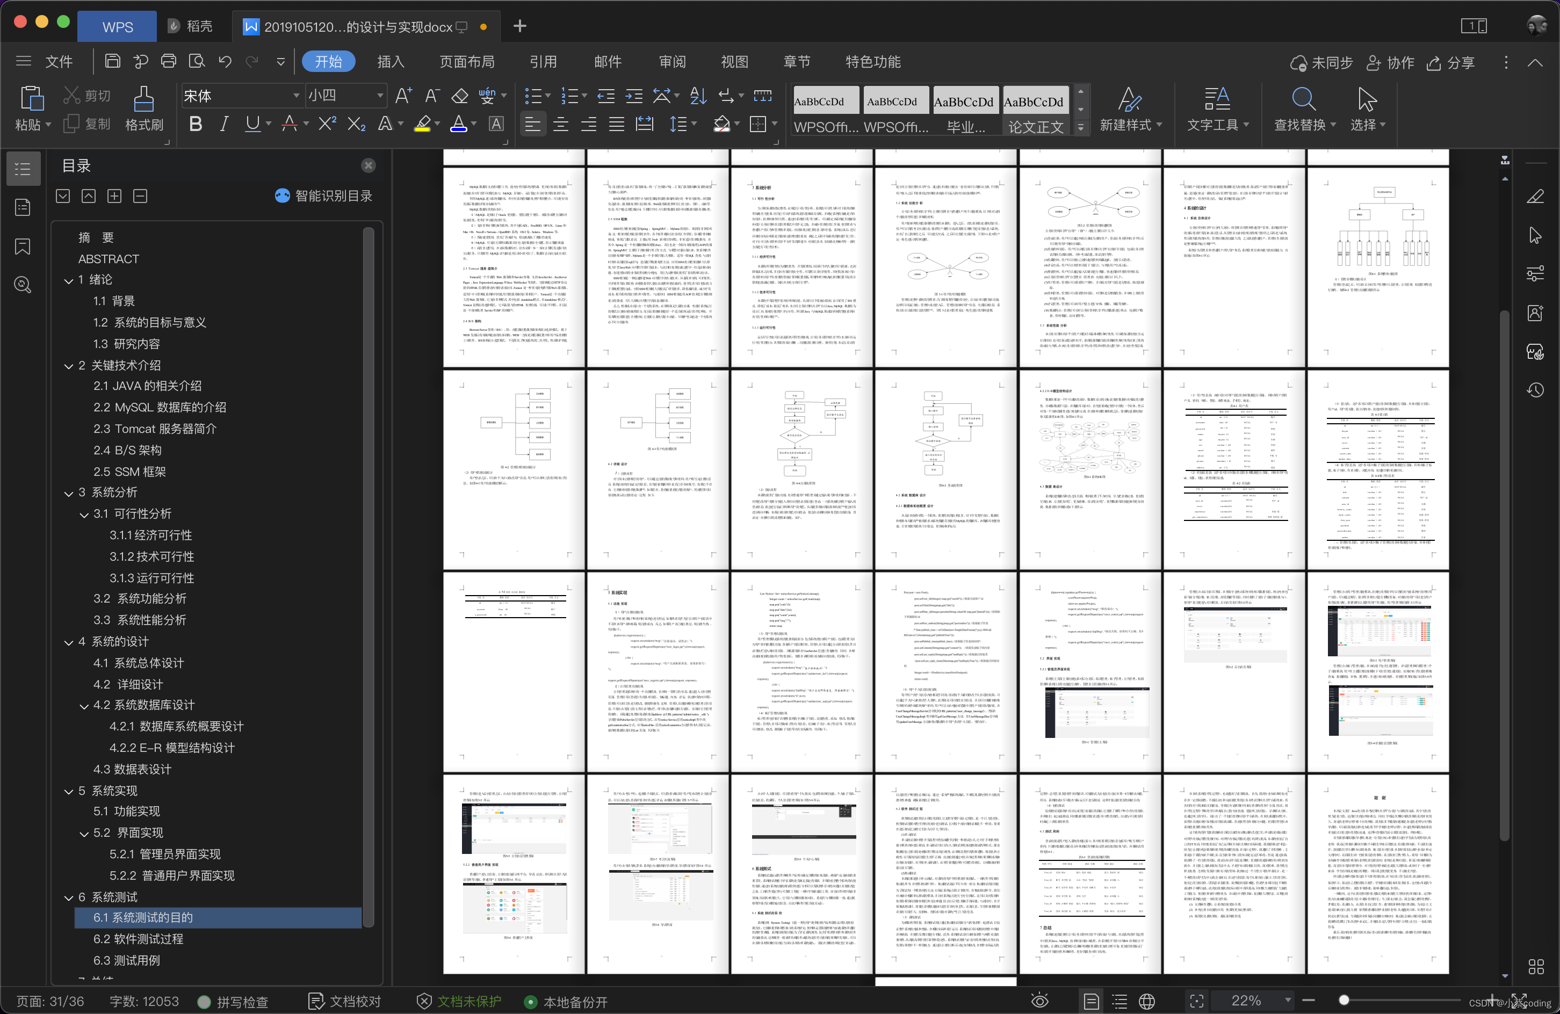Open the font name dropdown (宋体)
Screen dimensions: 1560x1014
[295, 96]
